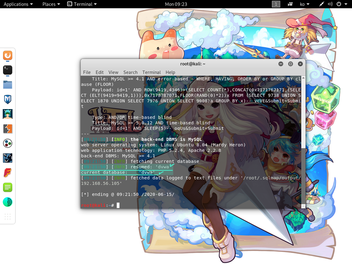Open the ko input language dropdown
352x264 pixels.
[x=305, y=4]
